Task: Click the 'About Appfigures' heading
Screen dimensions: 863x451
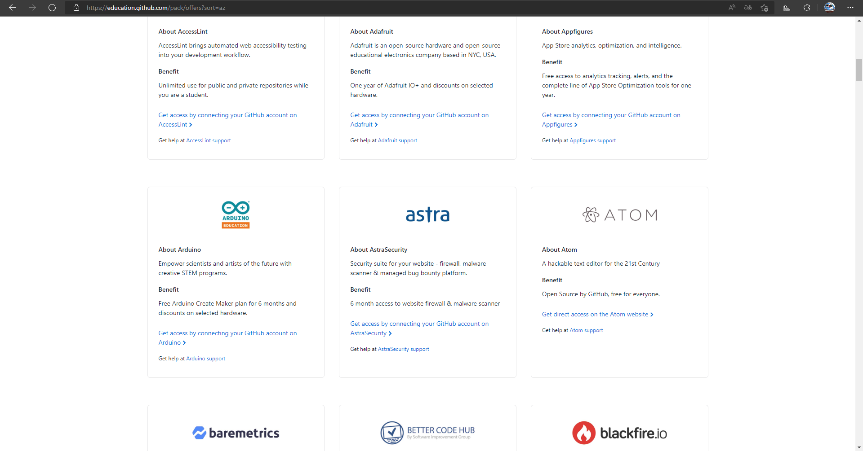Action: point(567,31)
